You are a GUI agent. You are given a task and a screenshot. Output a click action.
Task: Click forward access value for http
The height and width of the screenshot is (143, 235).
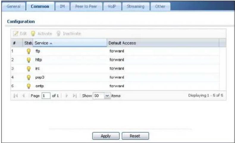[117, 60]
